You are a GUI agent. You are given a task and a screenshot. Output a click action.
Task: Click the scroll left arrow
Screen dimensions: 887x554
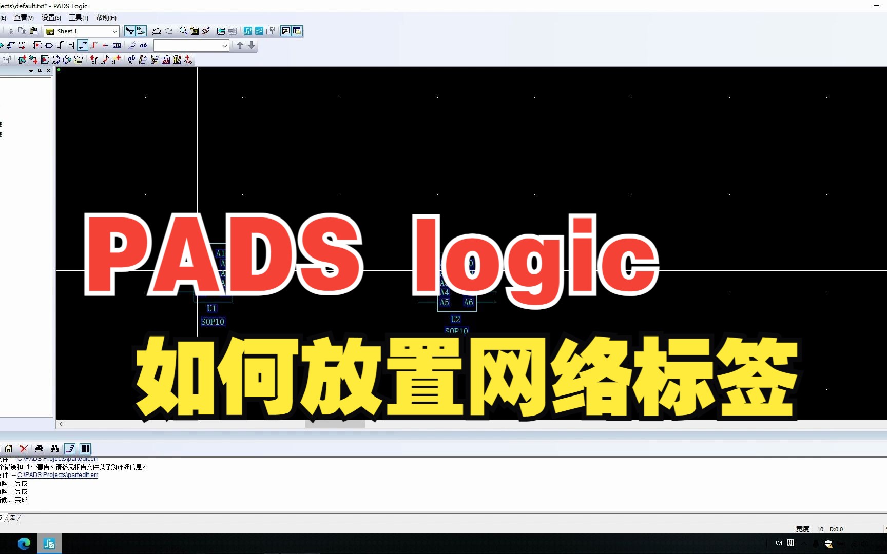pyautogui.click(x=61, y=424)
